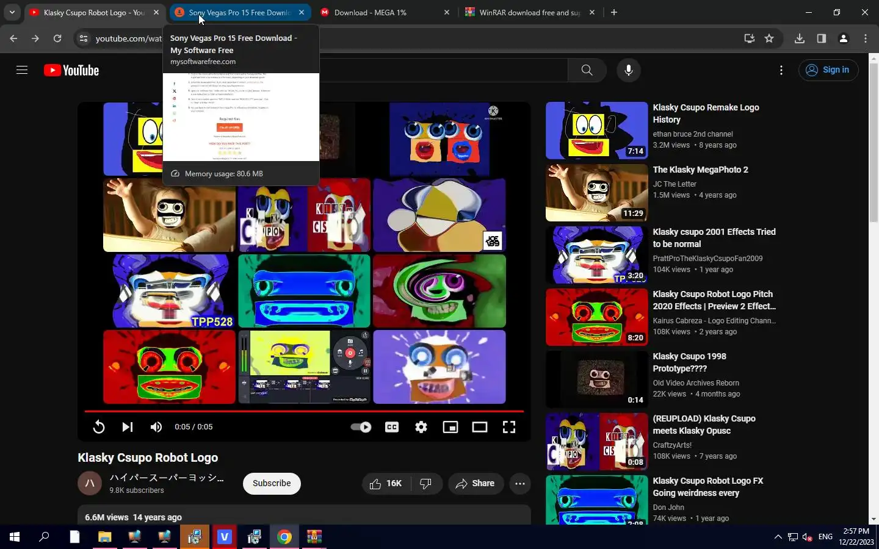The image size is (879, 549).
Task: Open Klasky Csupo 1998 Prototype thumbnail
Action: [x=596, y=379]
